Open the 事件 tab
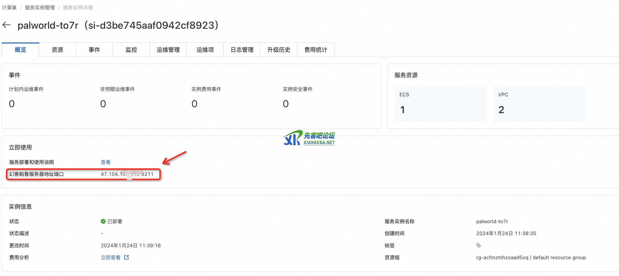 point(94,50)
